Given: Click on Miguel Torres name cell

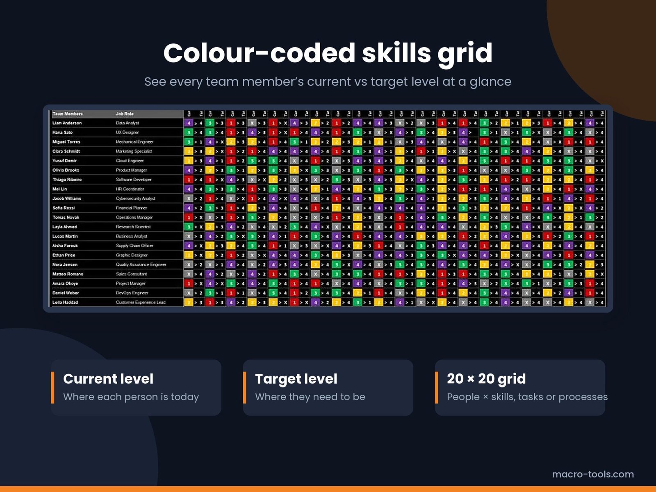Looking at the screenshot, I should click(x=66, y=142).
